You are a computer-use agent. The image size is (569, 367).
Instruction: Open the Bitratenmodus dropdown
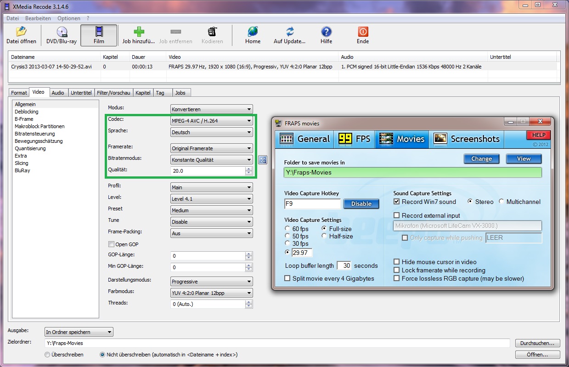pos(211,160)
